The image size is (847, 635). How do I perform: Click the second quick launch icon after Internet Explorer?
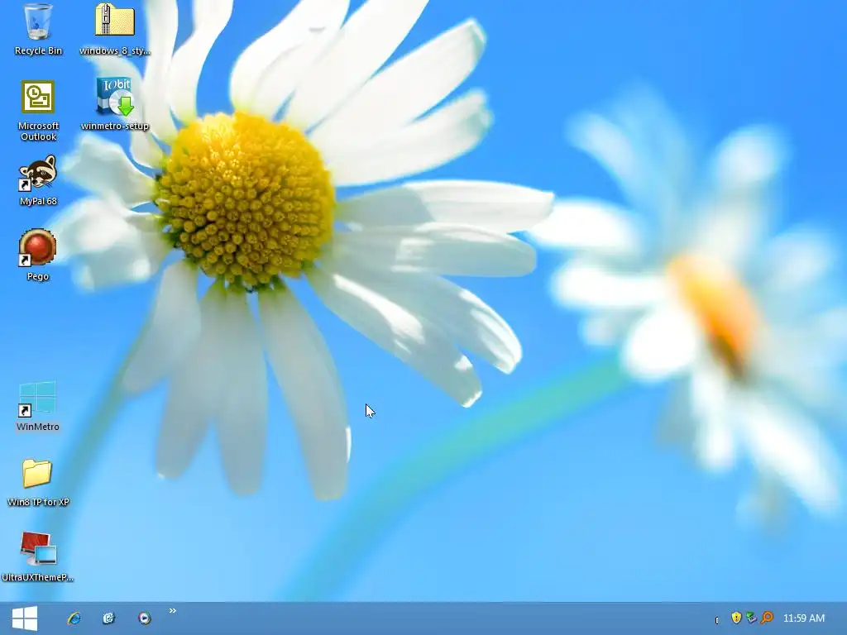[109, 618]
